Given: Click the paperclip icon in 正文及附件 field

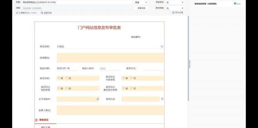Looking at the screenshot, I should [x=98, y=99].
